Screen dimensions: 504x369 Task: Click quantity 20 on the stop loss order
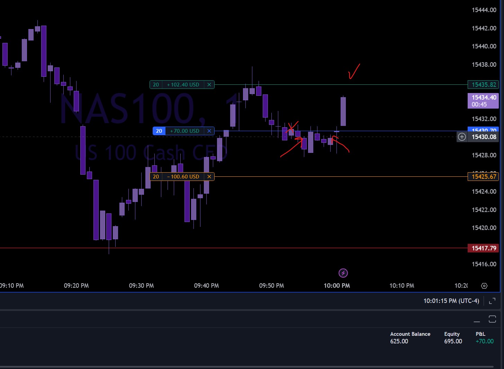pyautogui.click(x=156, y=177)
